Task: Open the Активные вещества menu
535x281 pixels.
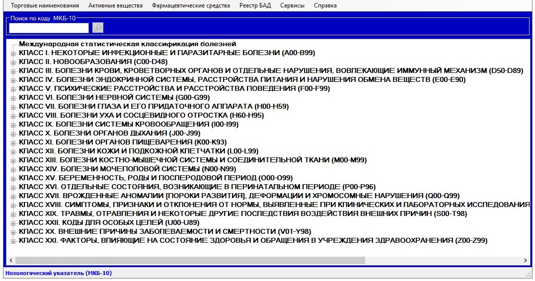Action: point(115,5)
